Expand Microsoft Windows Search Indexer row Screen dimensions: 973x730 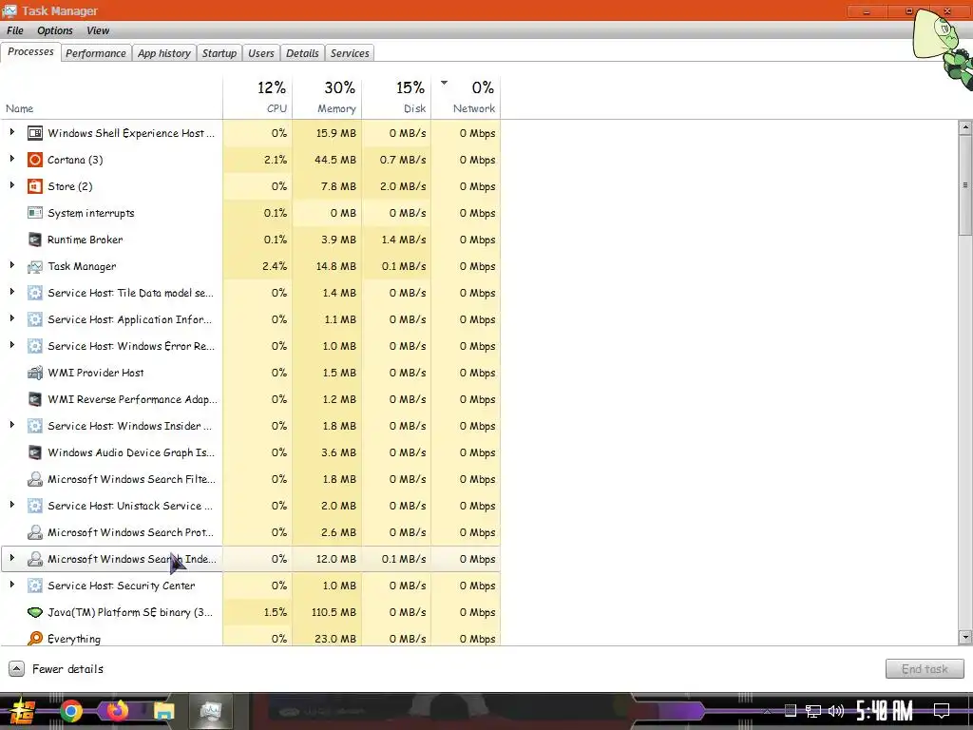click(x=11, y=558)
